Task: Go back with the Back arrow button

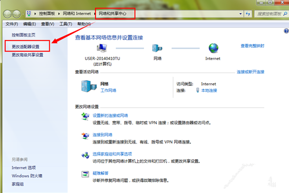Action: coord(7,14)
